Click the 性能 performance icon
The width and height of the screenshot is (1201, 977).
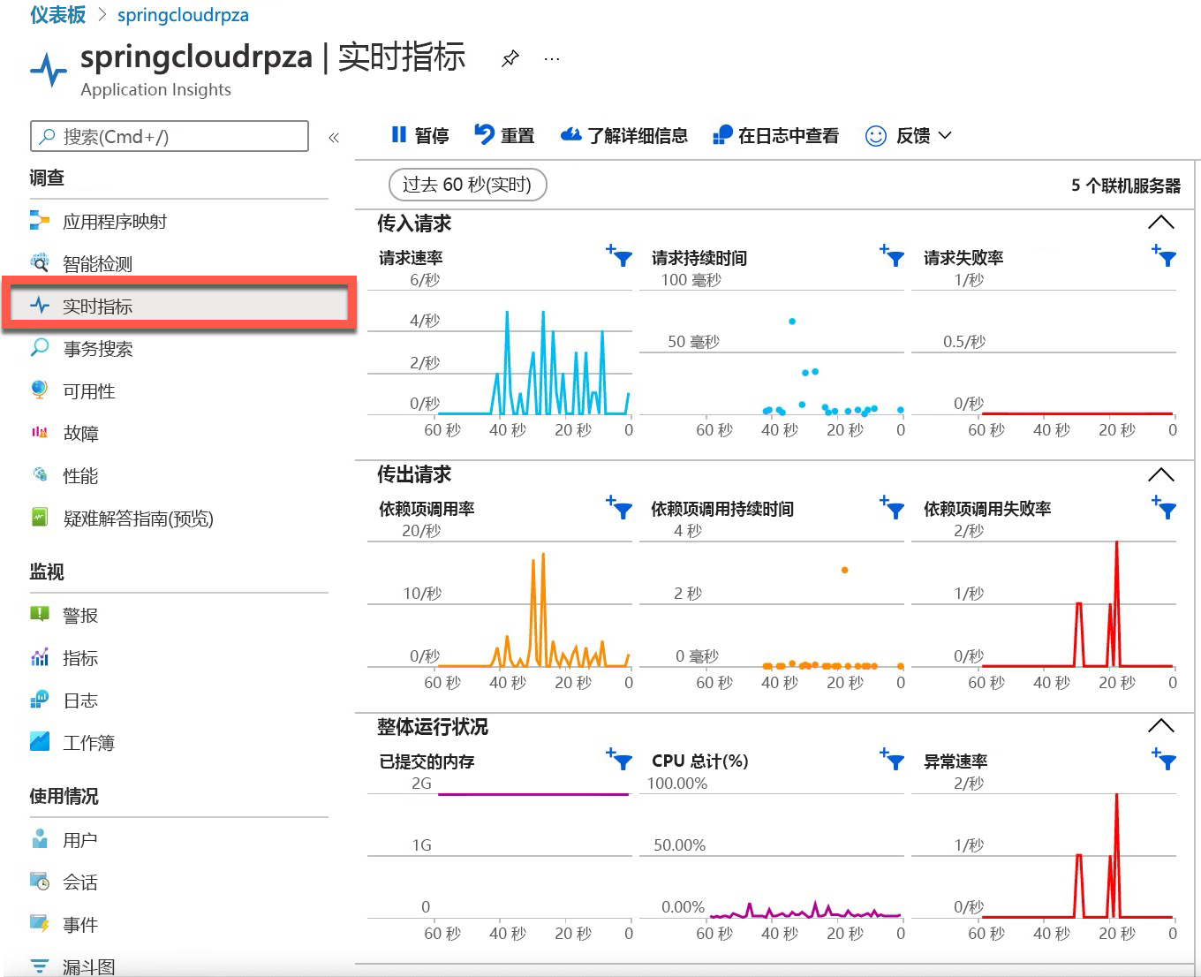pos(40,475)
